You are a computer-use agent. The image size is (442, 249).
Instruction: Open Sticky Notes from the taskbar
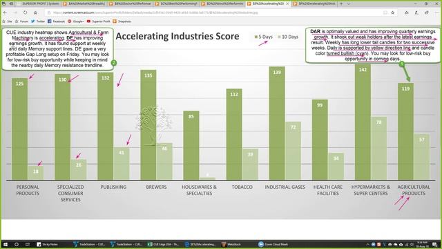tap(48, 244)
